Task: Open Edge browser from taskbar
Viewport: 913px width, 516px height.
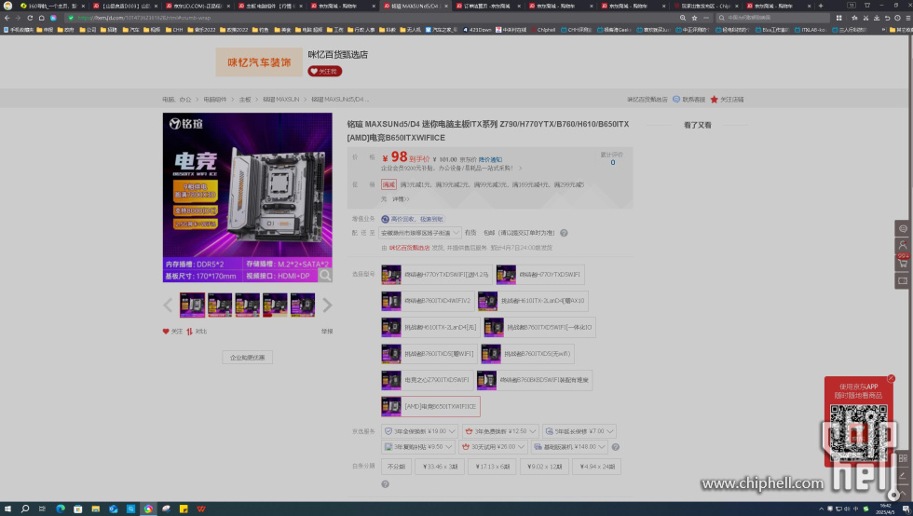Action: coord(60,509)
